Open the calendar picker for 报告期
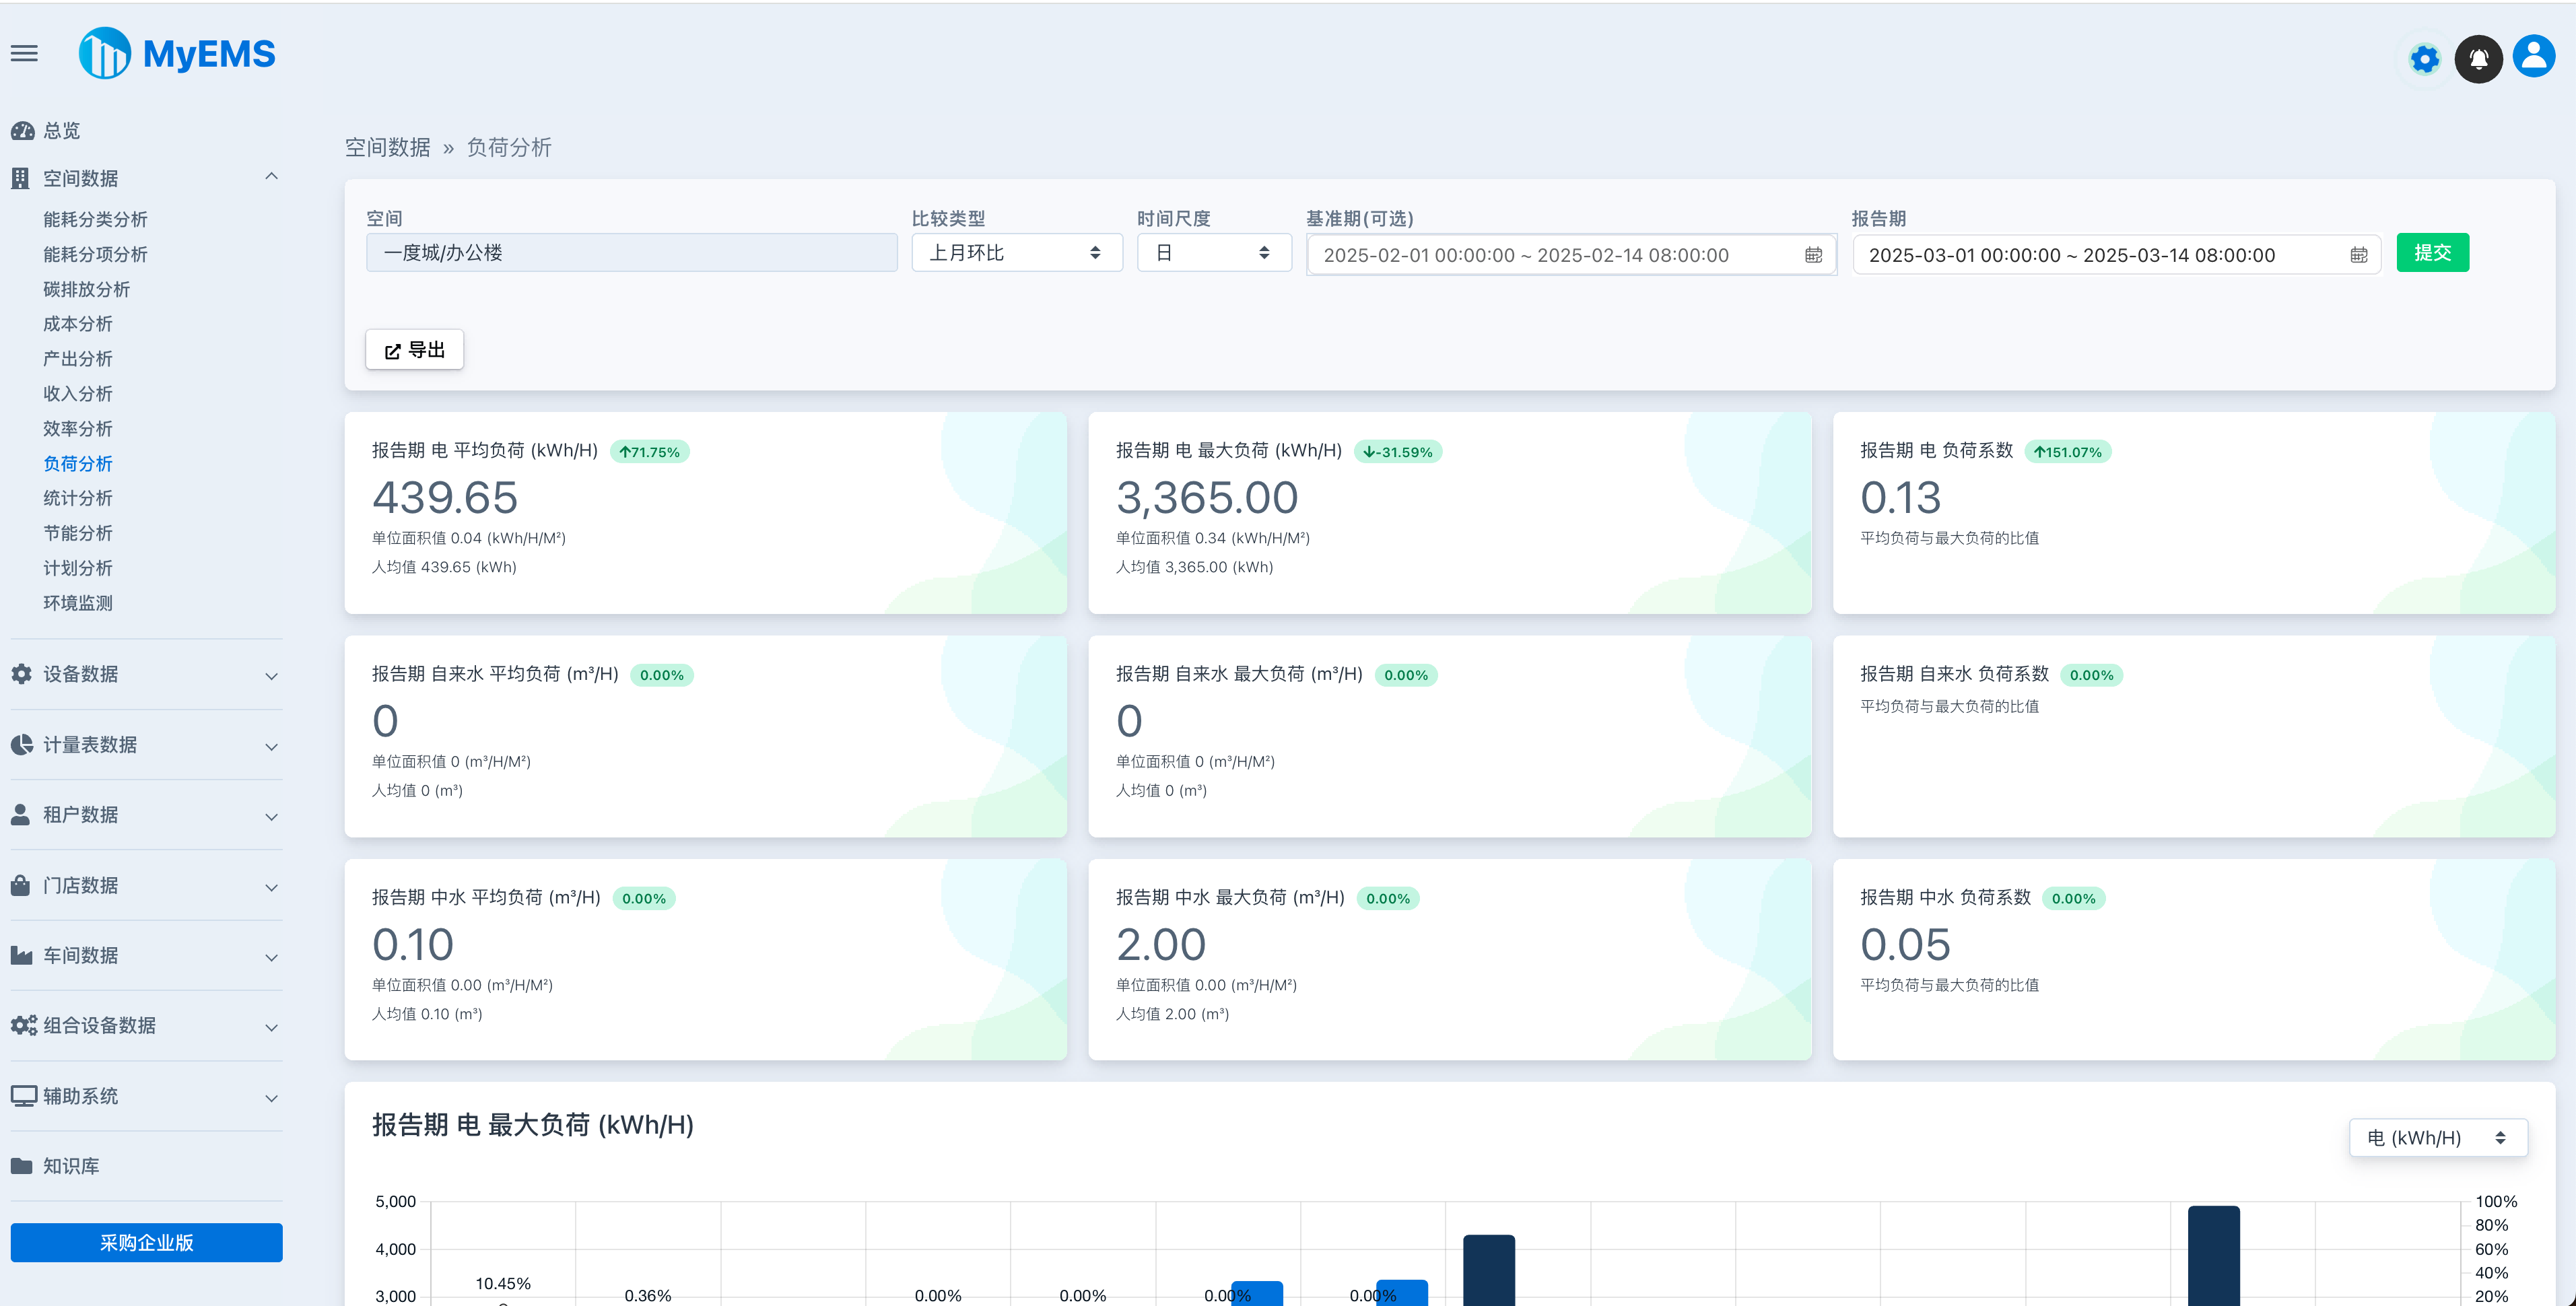2576x1306 pixels. tap(2358, 255)
